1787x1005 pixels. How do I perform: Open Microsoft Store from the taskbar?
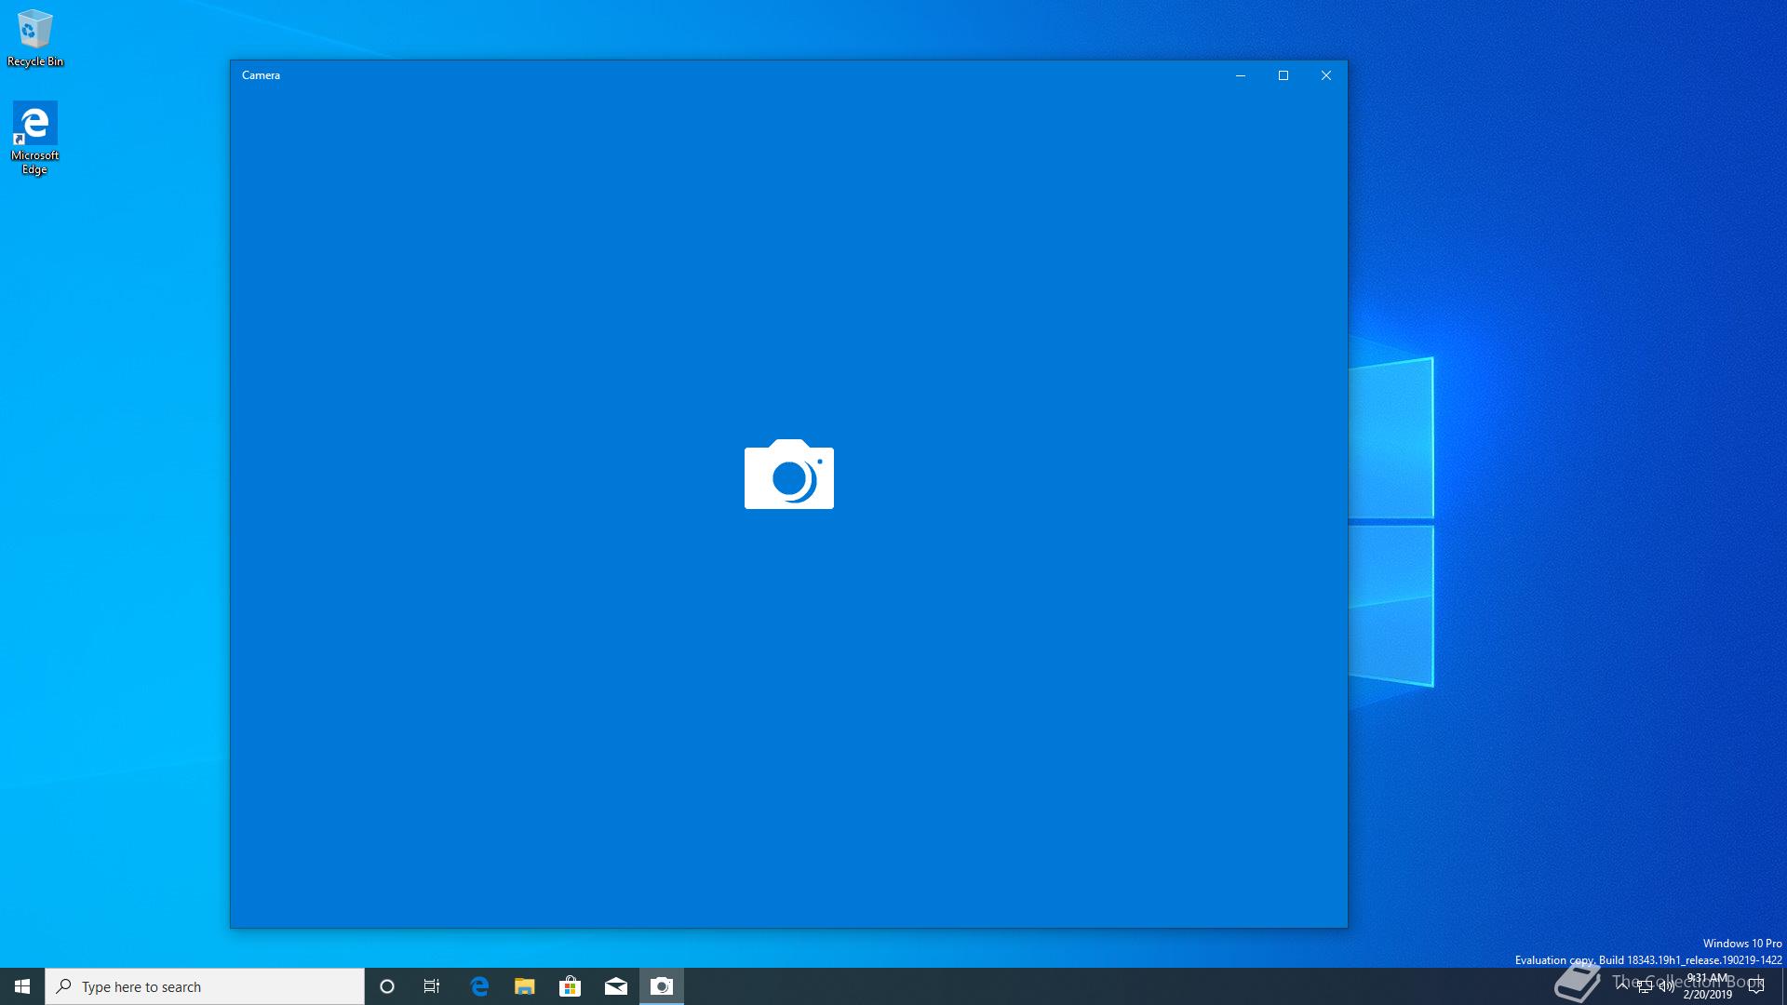(x=570, y=986)
